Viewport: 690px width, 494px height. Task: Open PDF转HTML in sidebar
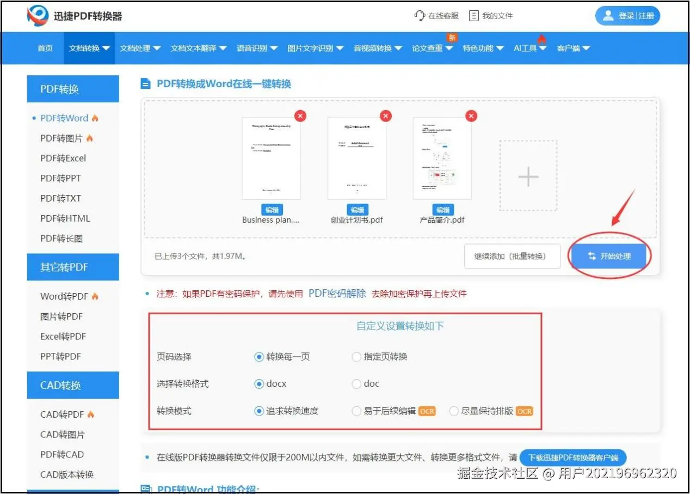point(65,218)
